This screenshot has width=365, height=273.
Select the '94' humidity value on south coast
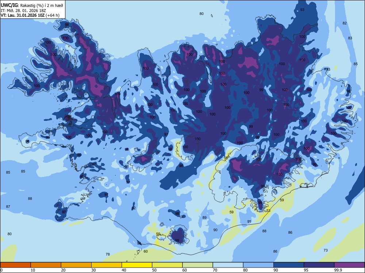click(x=139, y=243)
